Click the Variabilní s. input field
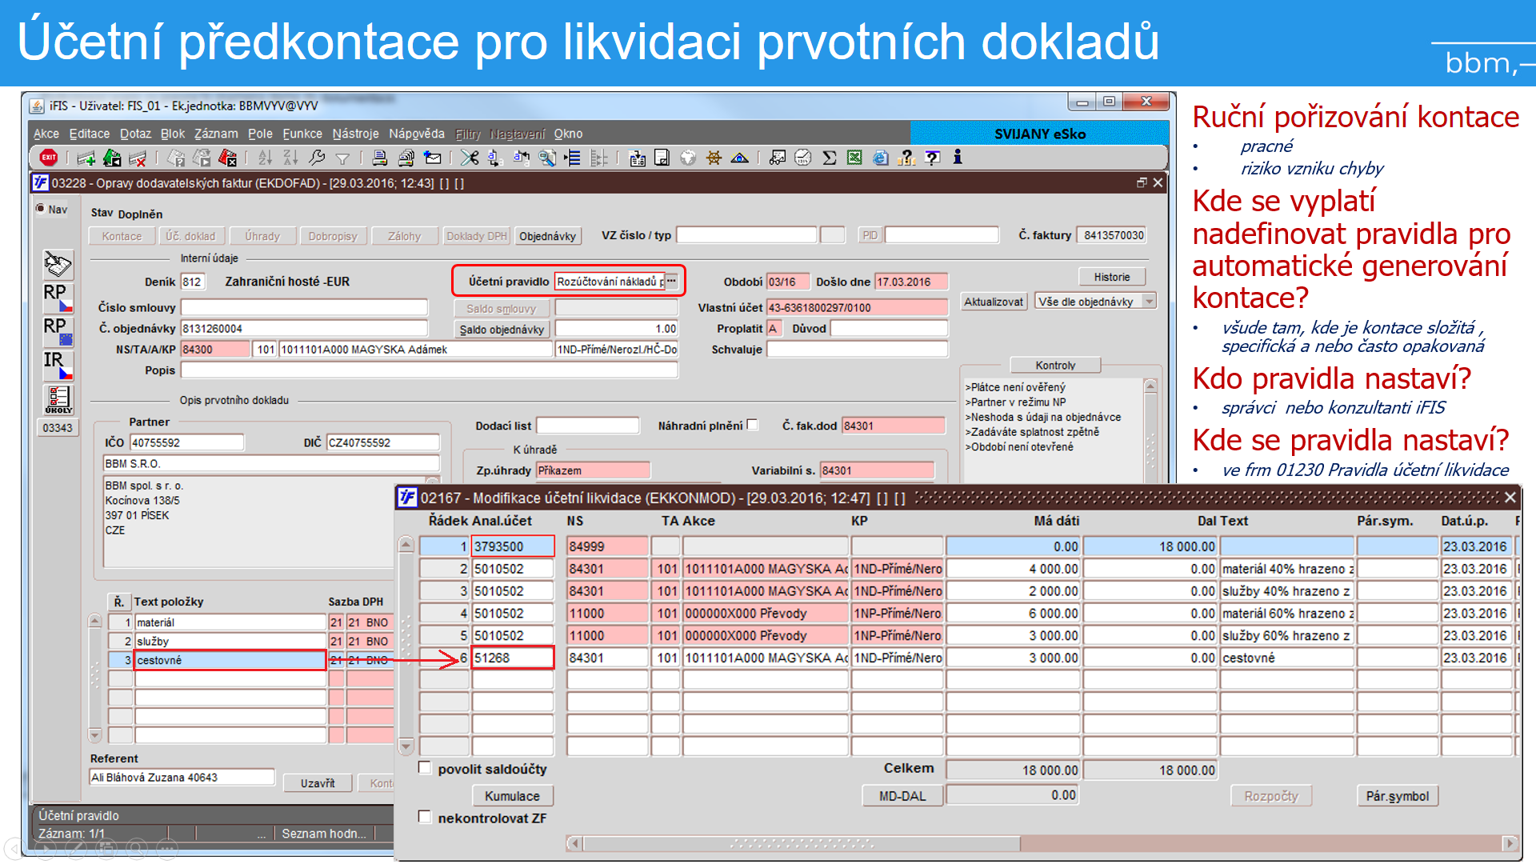 click(x=877, y=470)
